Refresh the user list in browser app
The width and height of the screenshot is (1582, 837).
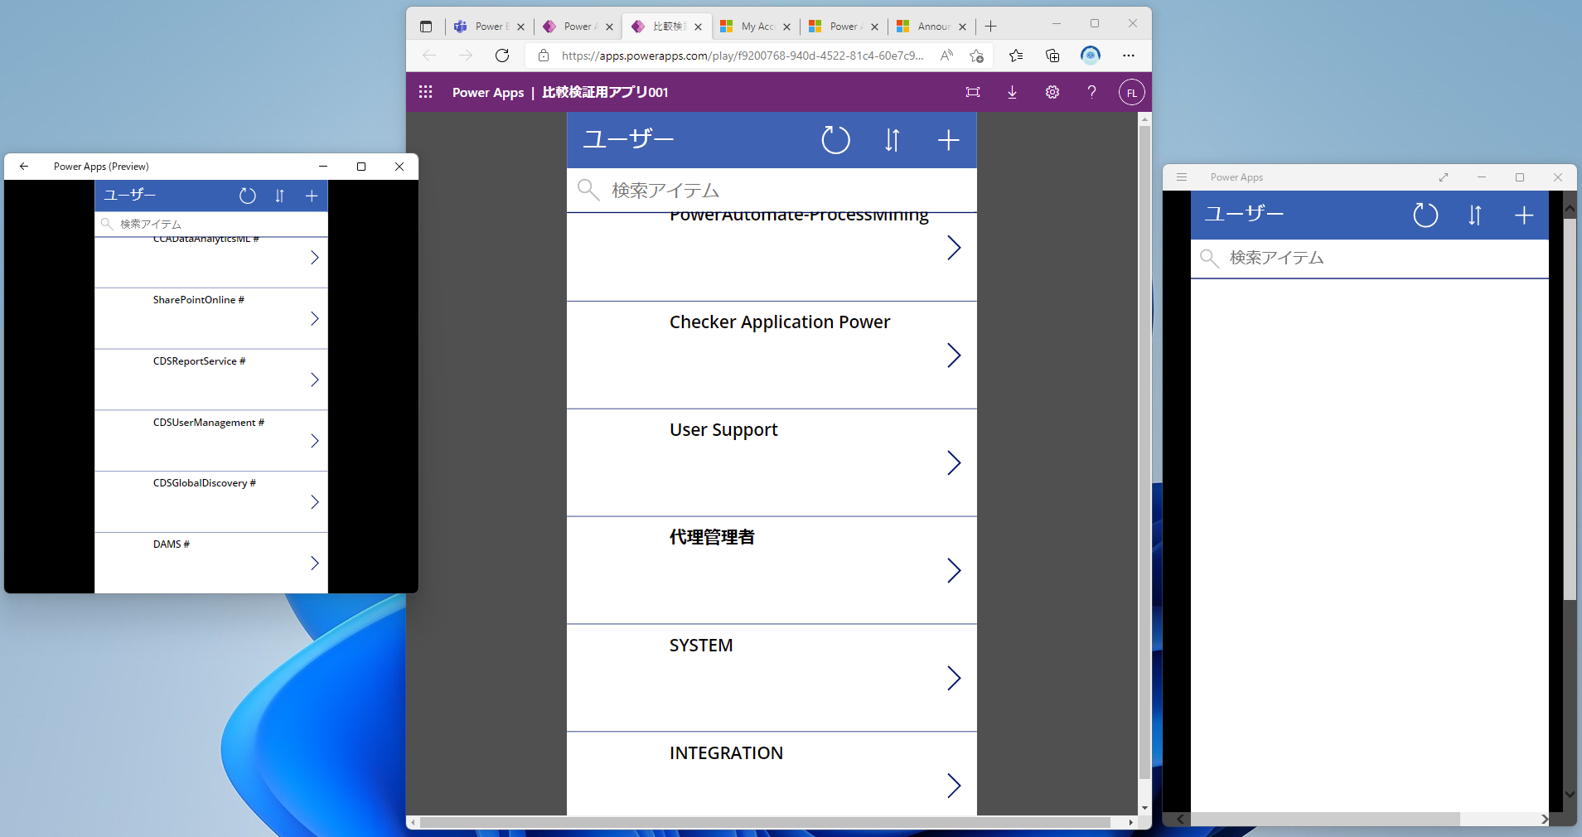835,140
